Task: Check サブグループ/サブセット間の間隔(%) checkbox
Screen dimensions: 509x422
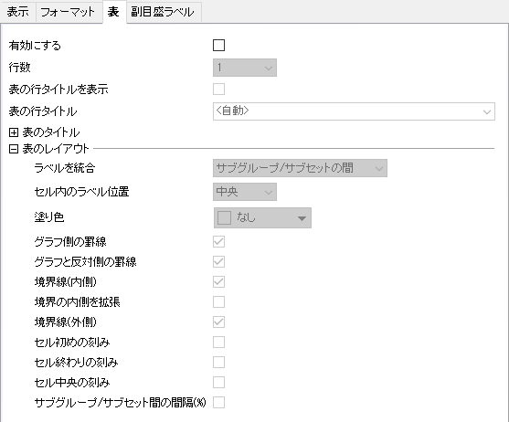Action: coord(218,403)
